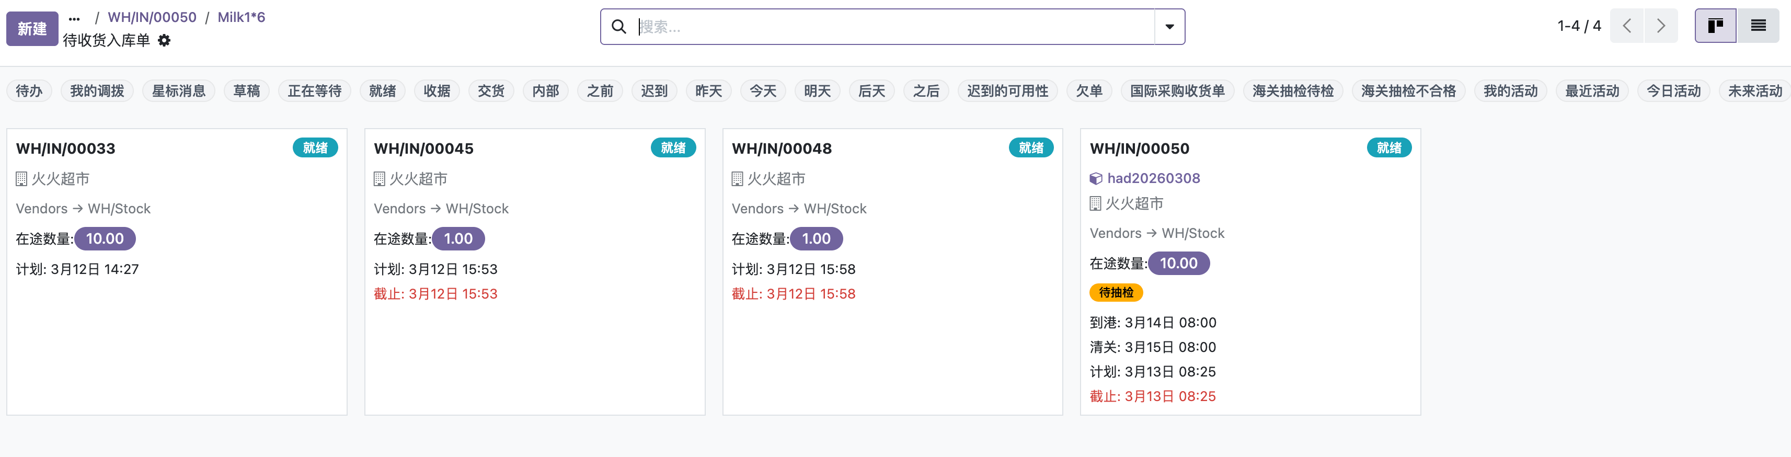Open the search options dropdown arrow
This screenshot has width=1791, height=457.
1169,27
